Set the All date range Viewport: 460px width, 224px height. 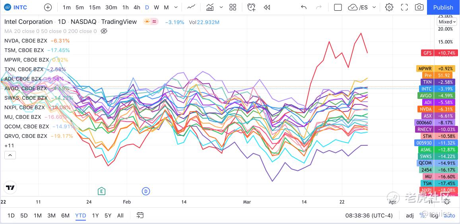[120, 216]
